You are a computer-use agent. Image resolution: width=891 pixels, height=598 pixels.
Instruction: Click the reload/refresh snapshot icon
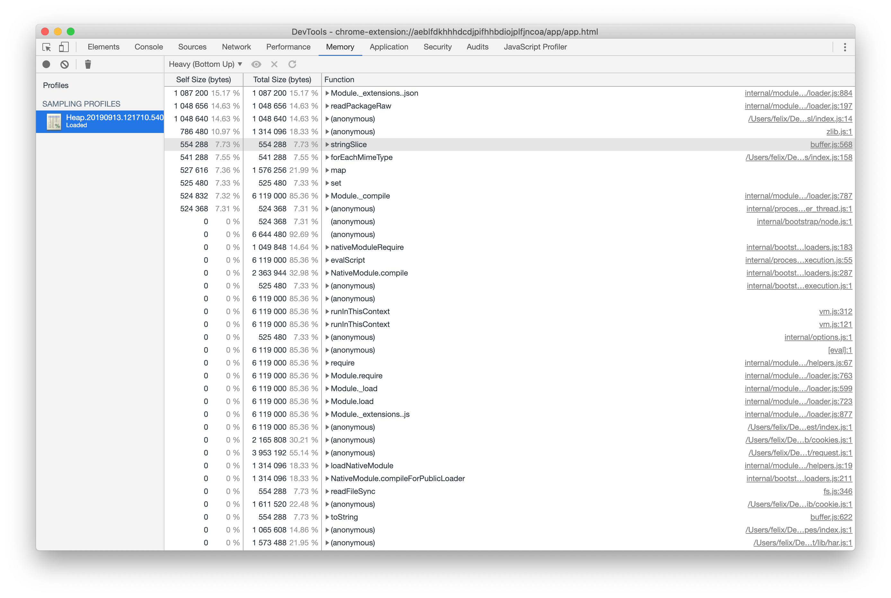coord(292,64)
